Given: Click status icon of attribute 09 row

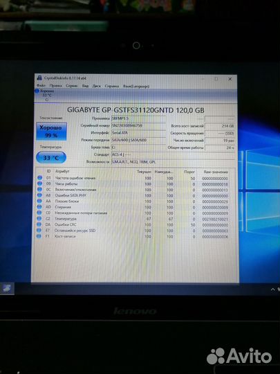Looking at the screenshot, I should (40, 184).
